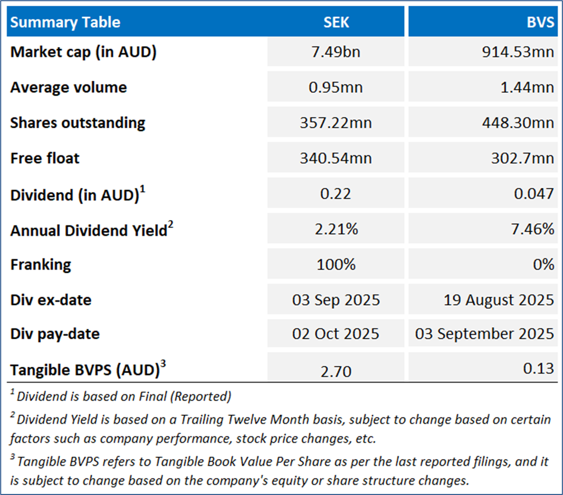Click SEK tangible BVPS value 2.70

(x=336, y=372)
